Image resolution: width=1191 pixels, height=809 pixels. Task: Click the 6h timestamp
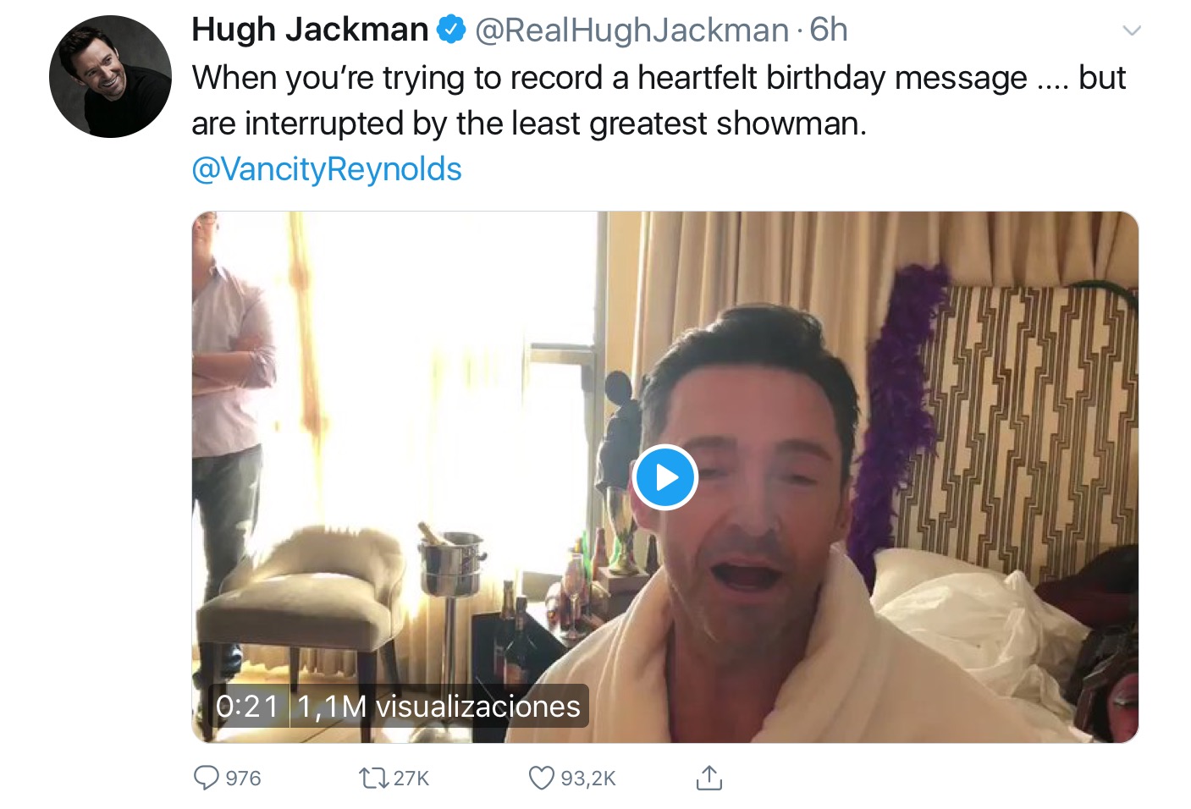coord(829,30)
